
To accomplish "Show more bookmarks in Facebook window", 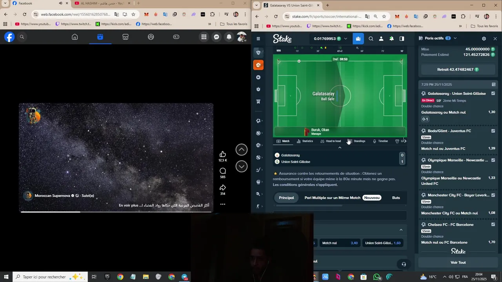I will pos(209,24).
